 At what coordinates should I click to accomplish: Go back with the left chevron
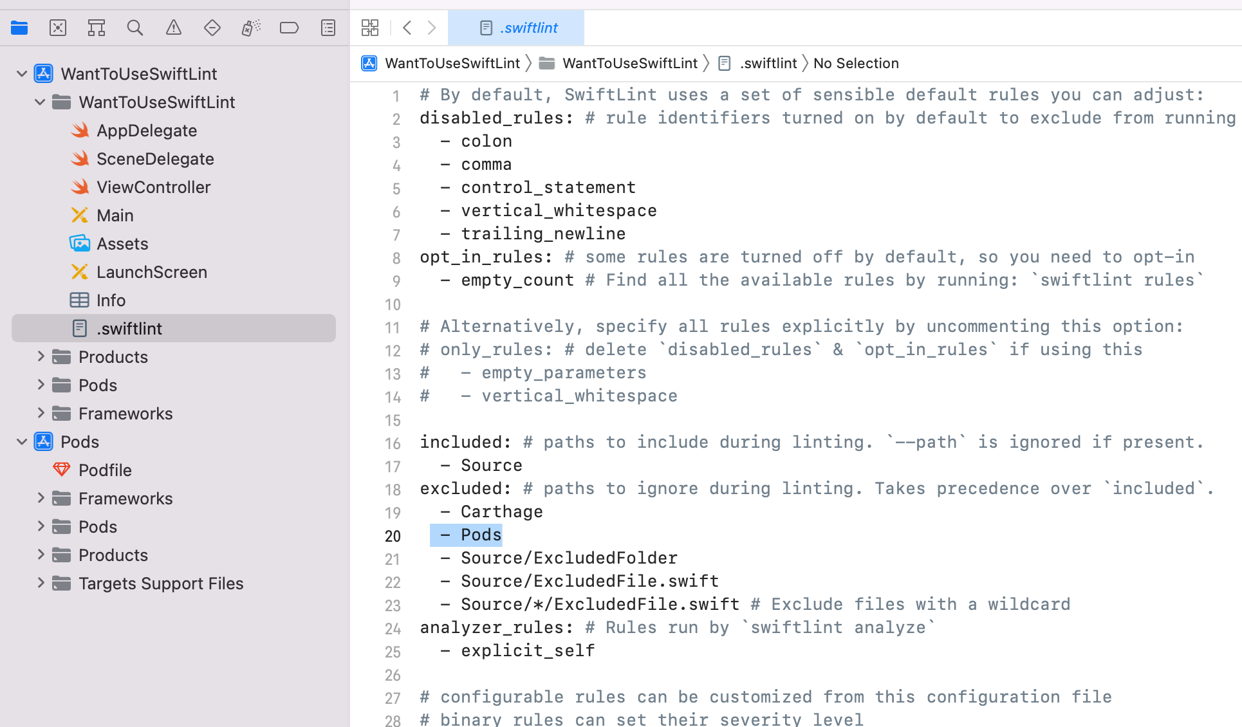407,28
